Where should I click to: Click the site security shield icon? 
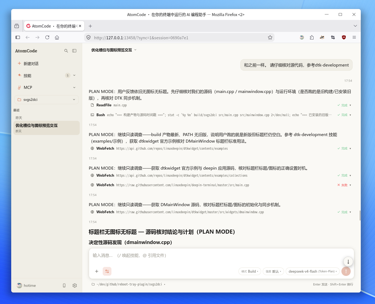tap(88, 37)
